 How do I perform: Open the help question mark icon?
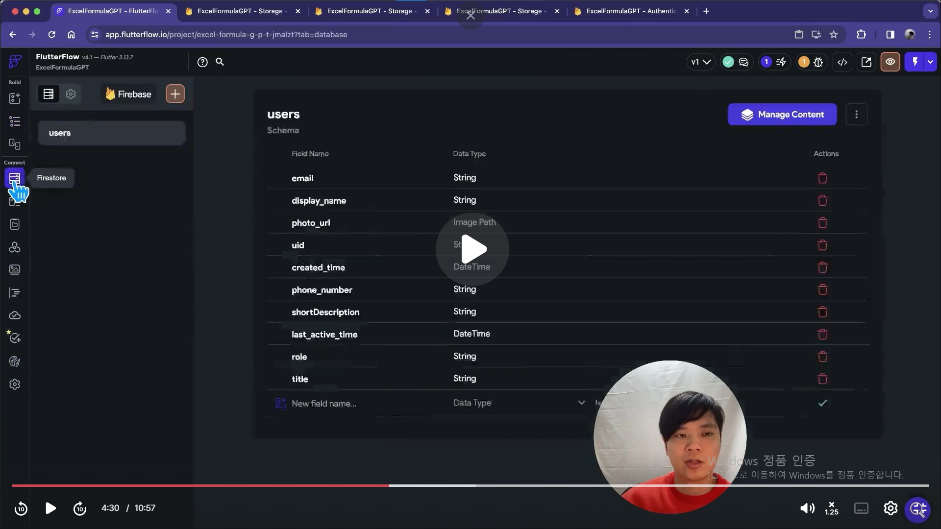[x=202, y=62]
